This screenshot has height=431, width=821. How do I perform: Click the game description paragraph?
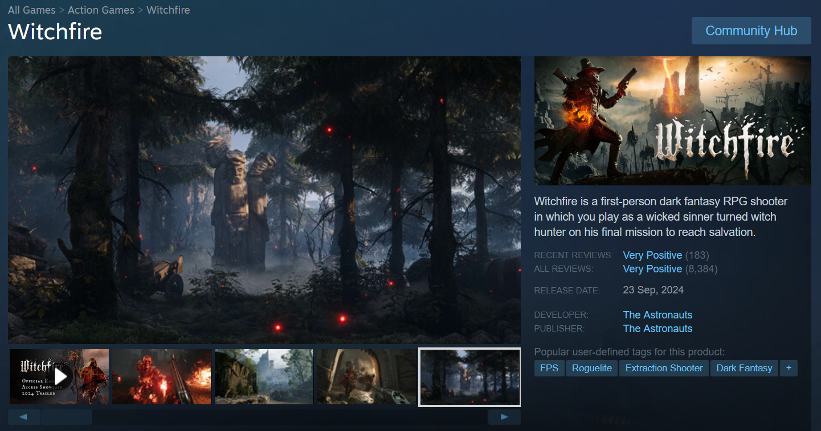pos(661,217)
